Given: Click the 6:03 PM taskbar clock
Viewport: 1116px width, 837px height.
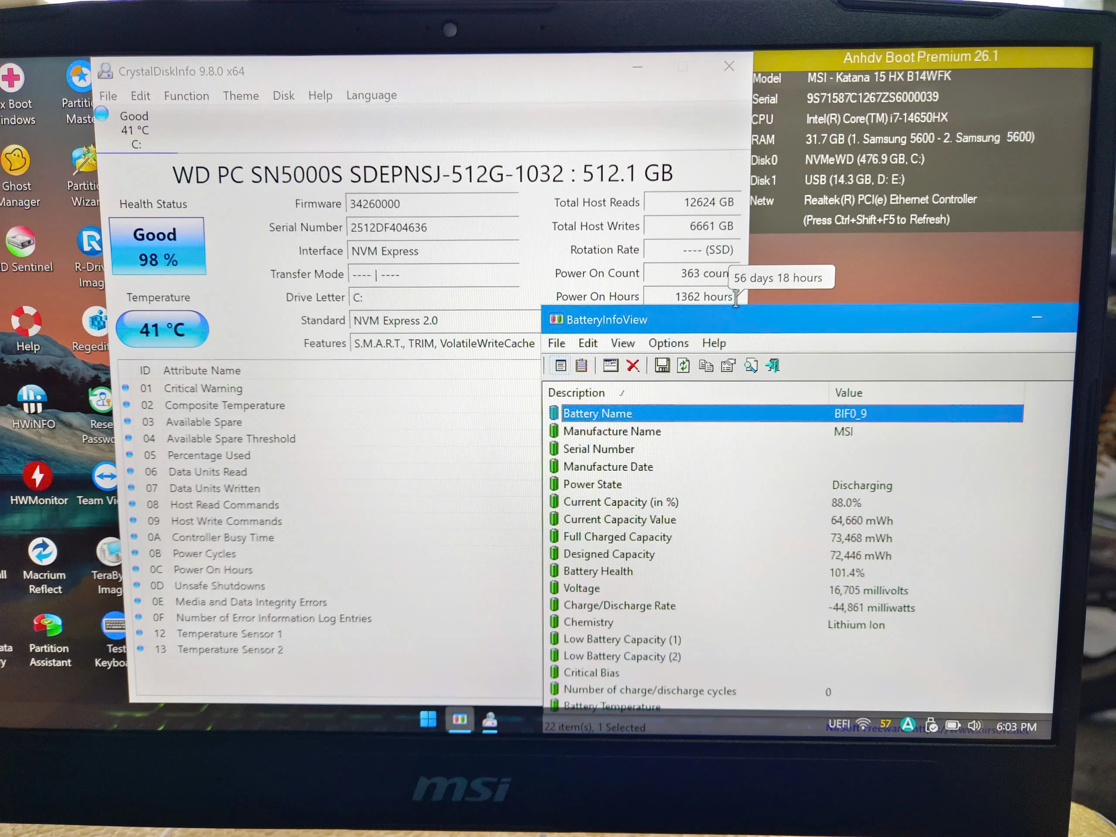Looking at the screenshot, I should (x=1016, y=727).
